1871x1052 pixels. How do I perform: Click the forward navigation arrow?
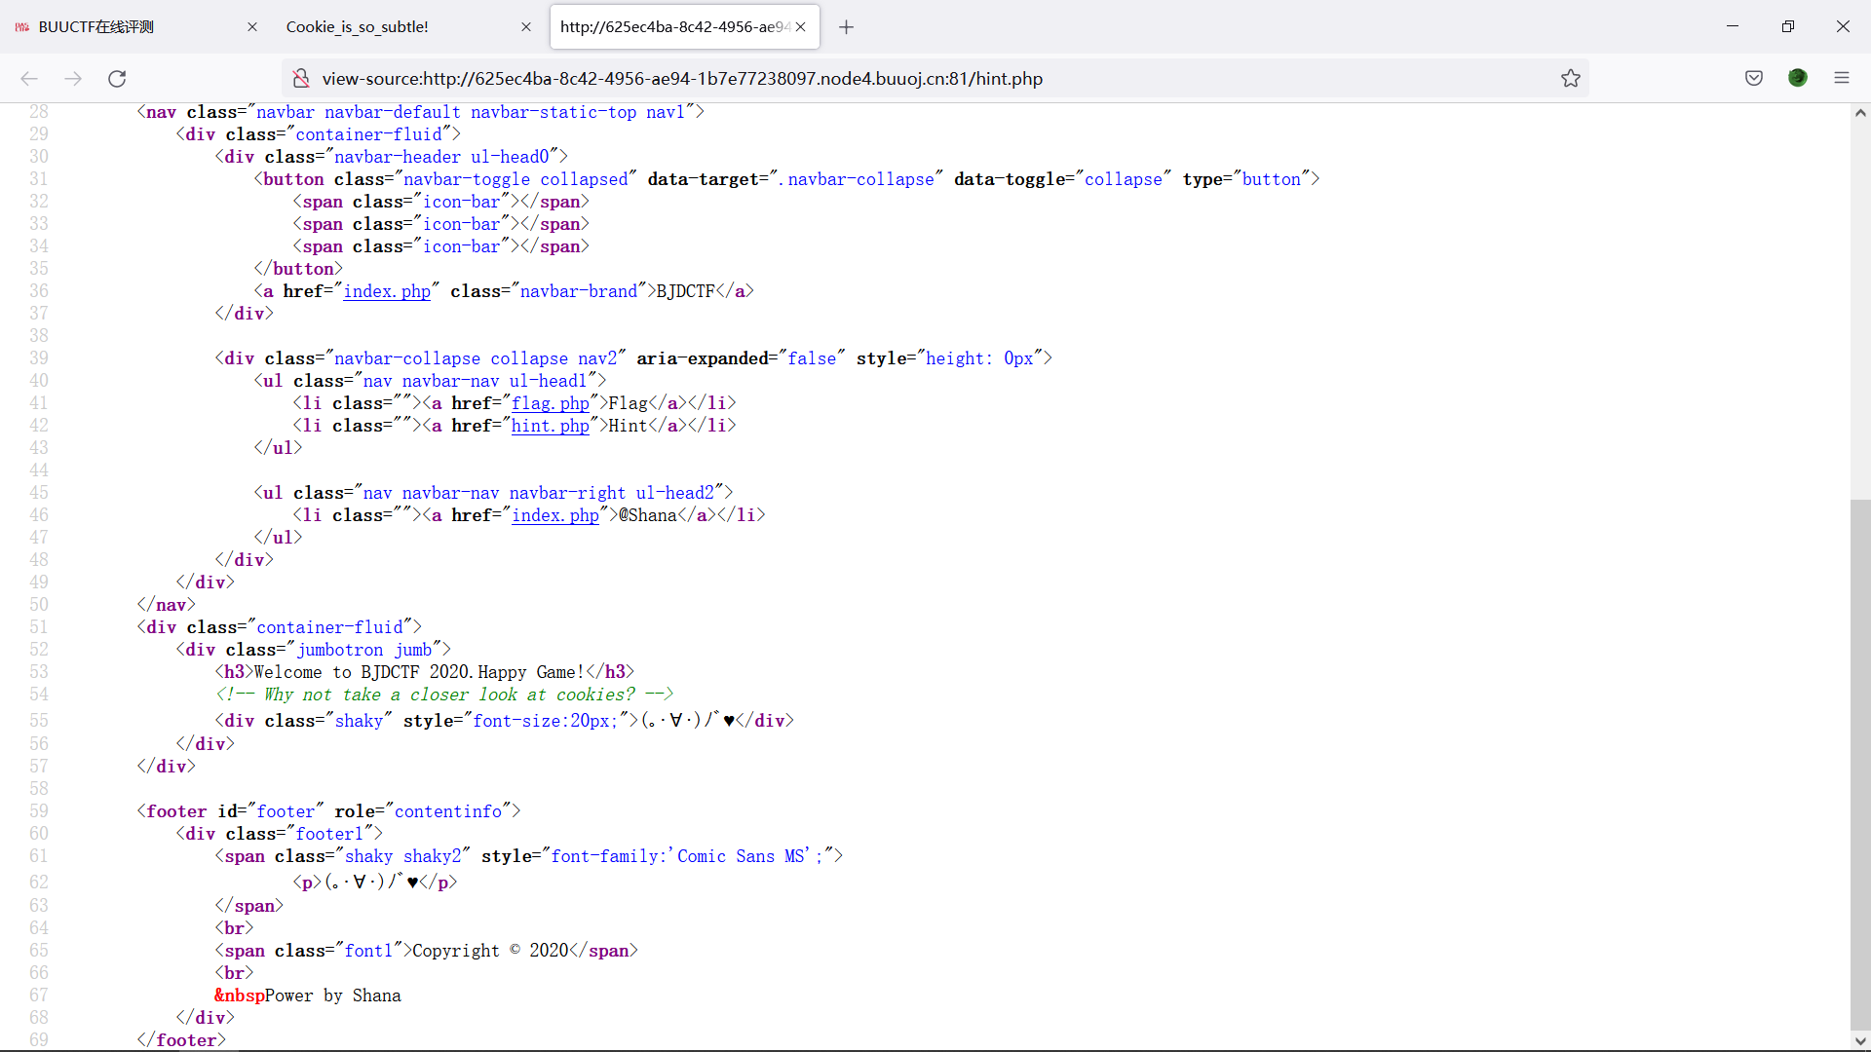tap(73, 79)
